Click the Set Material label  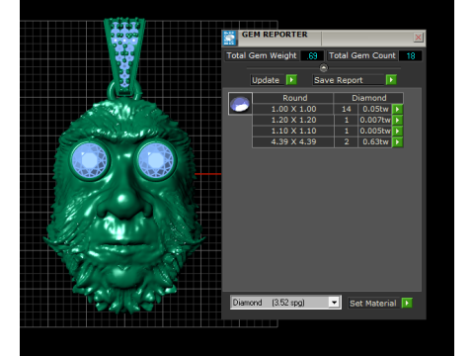(x=374, y=304)
